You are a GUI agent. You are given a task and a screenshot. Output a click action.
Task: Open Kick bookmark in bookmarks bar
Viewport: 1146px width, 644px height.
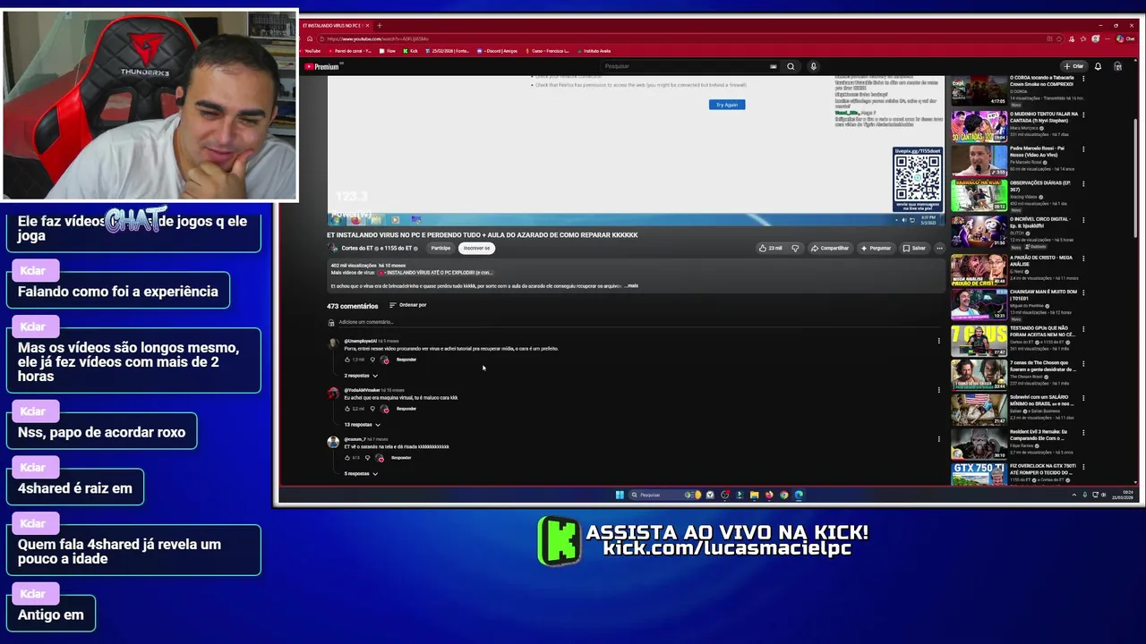coord(412,51)
